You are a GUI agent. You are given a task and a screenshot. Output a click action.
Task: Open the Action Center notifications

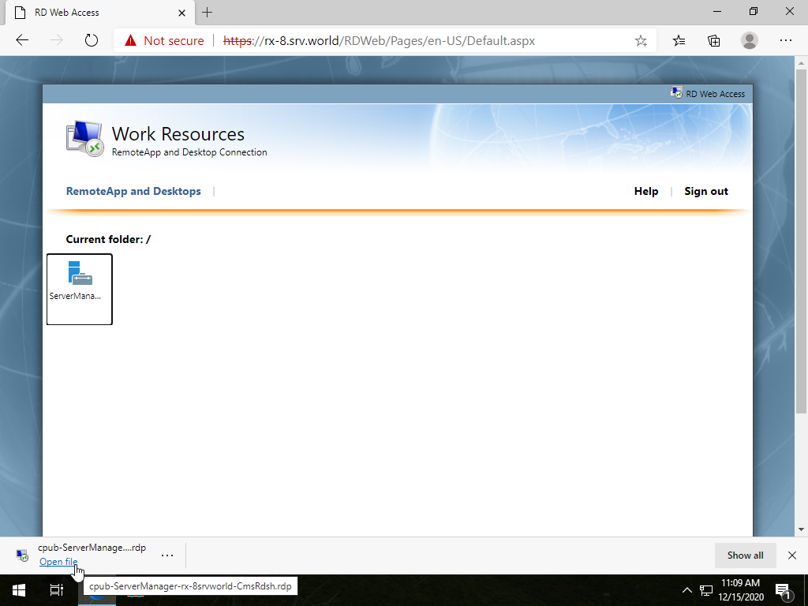(783, 590)
